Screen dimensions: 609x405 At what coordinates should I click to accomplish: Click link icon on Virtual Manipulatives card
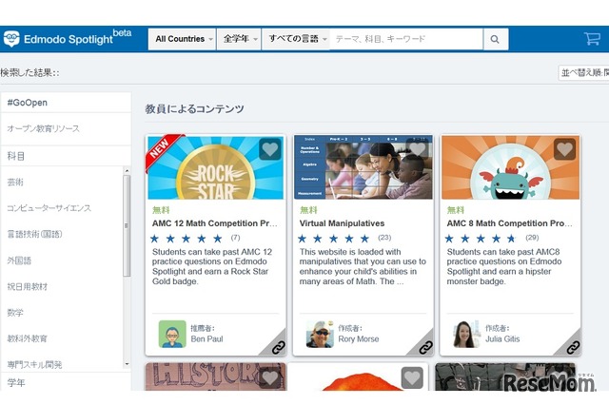coord(425,348)
